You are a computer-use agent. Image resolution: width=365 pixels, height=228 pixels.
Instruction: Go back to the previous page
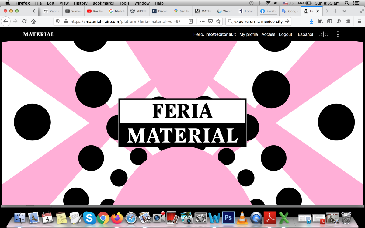click(6, 22)
